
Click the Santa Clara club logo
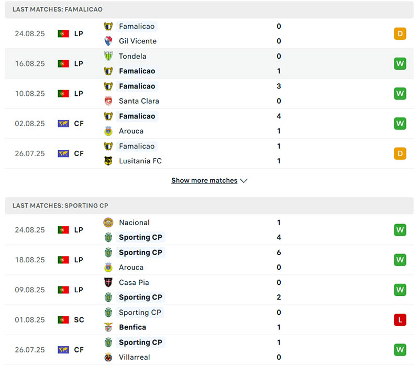coord(108,101)
